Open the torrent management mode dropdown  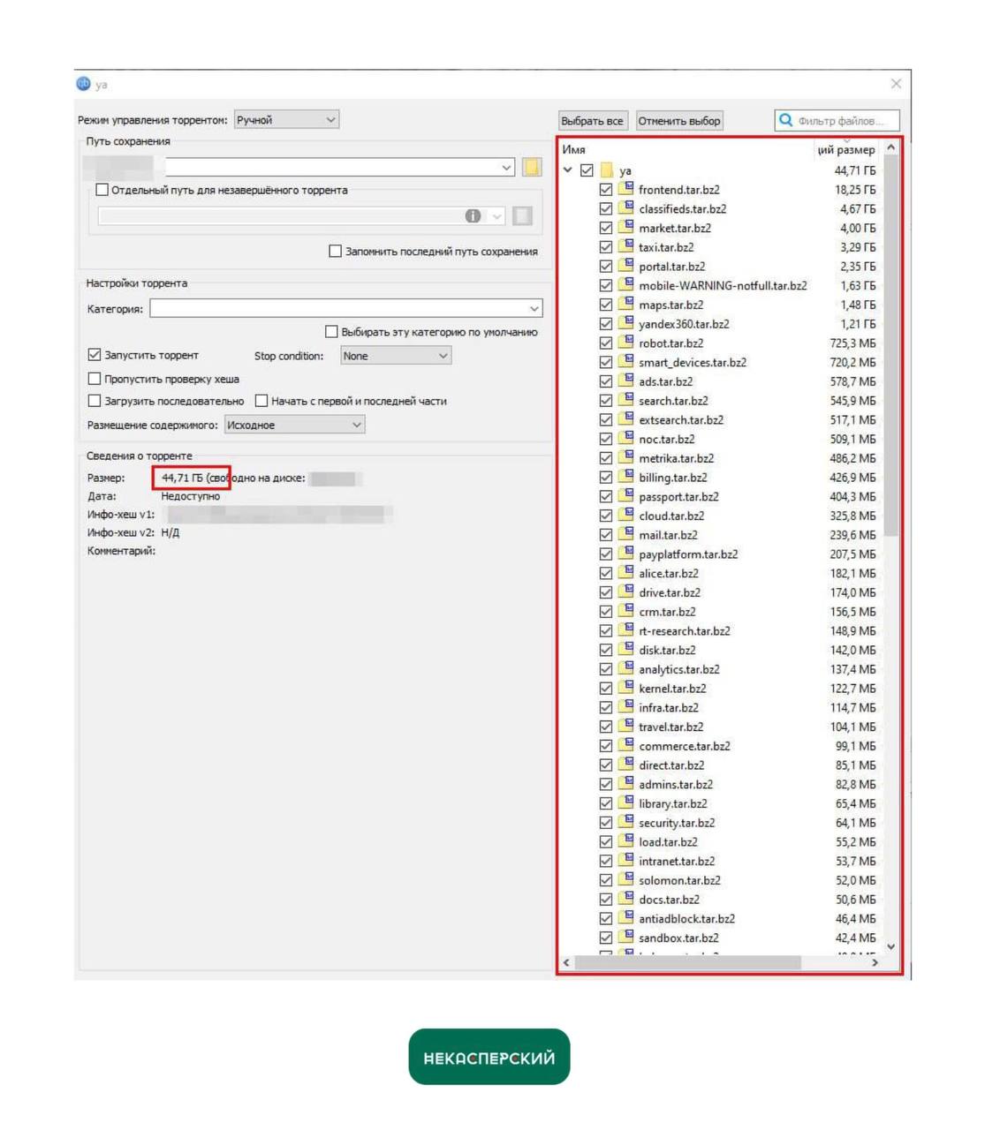click(x=286, y=120)
